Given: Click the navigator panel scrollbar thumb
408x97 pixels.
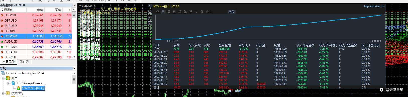Looking at the screenshot, I should [74, 80].
